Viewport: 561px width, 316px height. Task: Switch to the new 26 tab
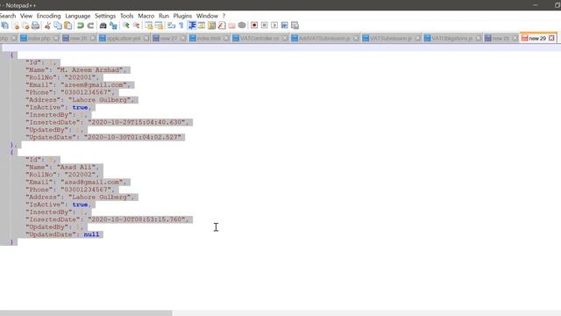click(78, 39)
